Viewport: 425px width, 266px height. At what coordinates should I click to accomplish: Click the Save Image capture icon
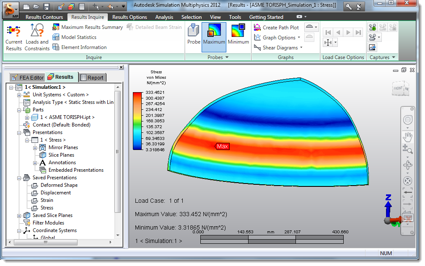click(x=373, y=47)
